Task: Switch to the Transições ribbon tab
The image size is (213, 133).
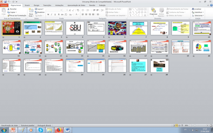Action: pyautogui.click(x=47, y=5)
